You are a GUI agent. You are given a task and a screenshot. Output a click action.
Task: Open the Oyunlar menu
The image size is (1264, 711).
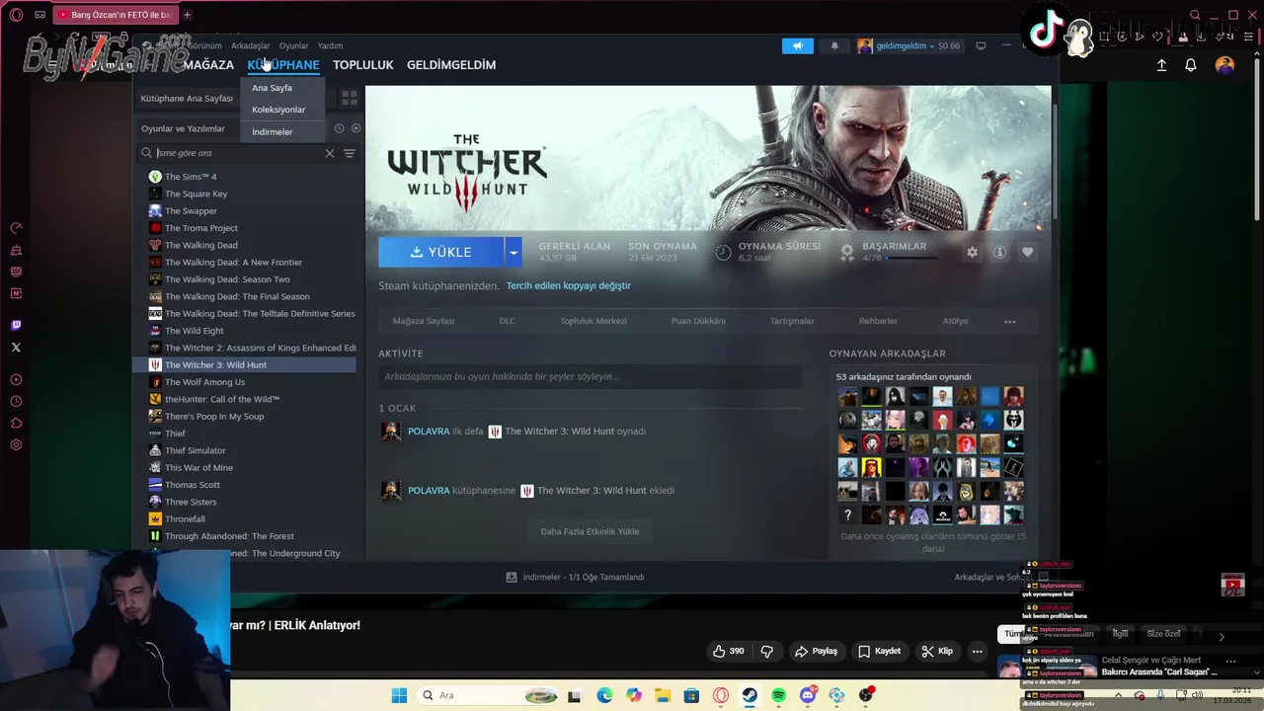point(293,45)
